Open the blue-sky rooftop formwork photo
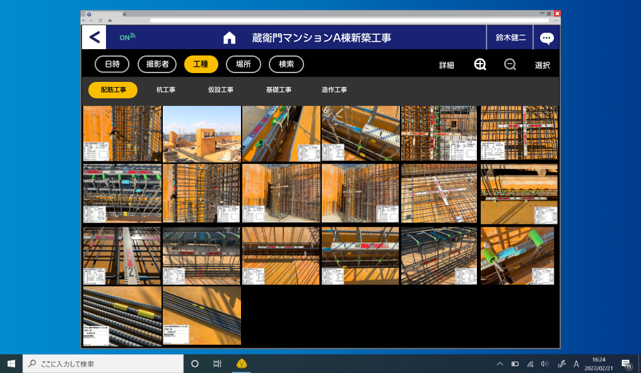 pos(202,134)
